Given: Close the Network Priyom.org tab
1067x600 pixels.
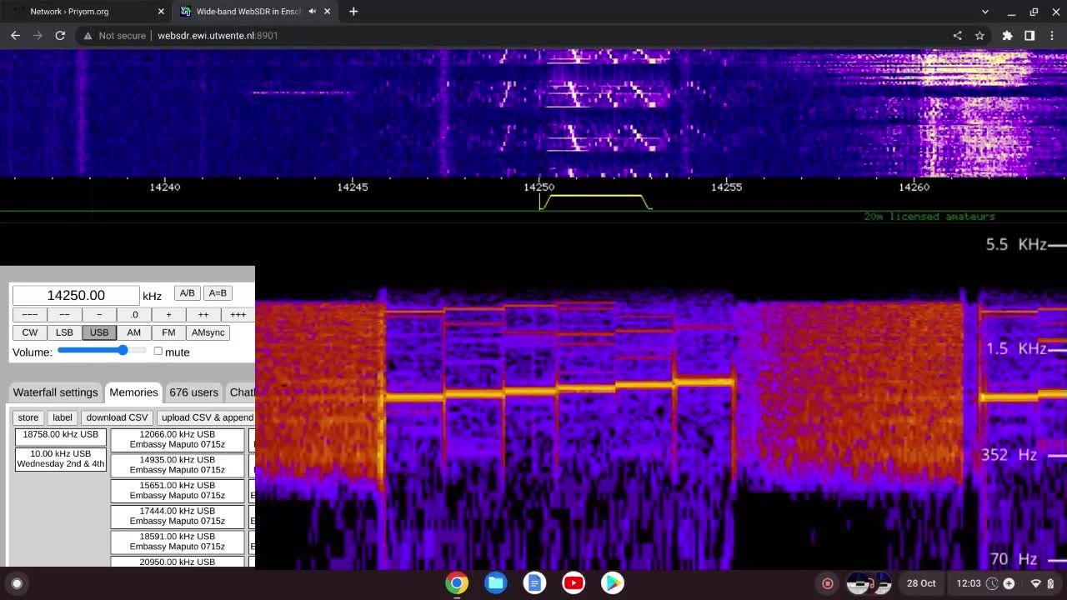Looking at the screenshot, I should [x=161, y=12].
